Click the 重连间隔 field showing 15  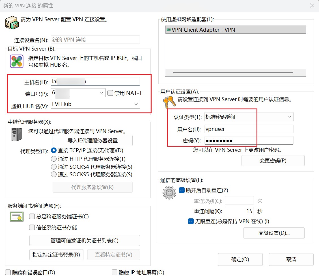point(239,211)
